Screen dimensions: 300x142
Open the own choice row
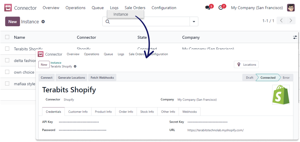(x=24, y=72)
